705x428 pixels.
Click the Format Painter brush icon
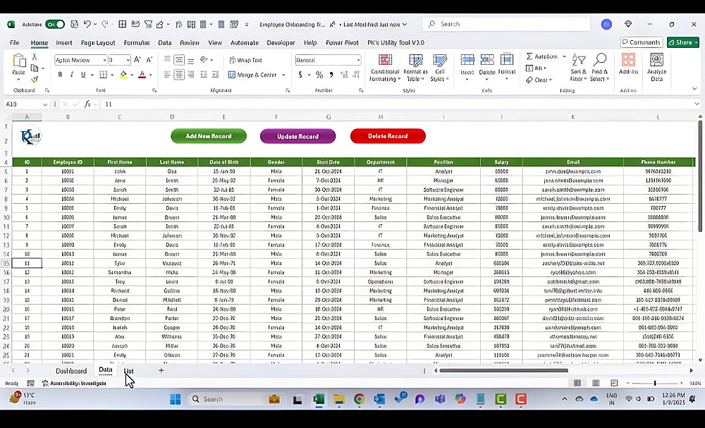point(34,79)
